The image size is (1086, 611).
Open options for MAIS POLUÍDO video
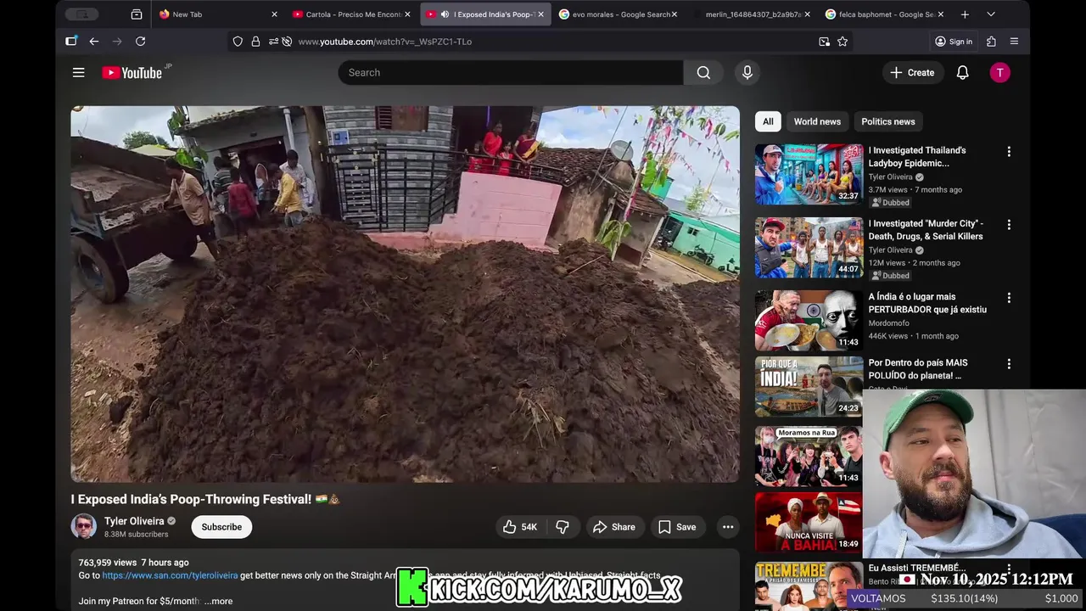[1009, 364]
